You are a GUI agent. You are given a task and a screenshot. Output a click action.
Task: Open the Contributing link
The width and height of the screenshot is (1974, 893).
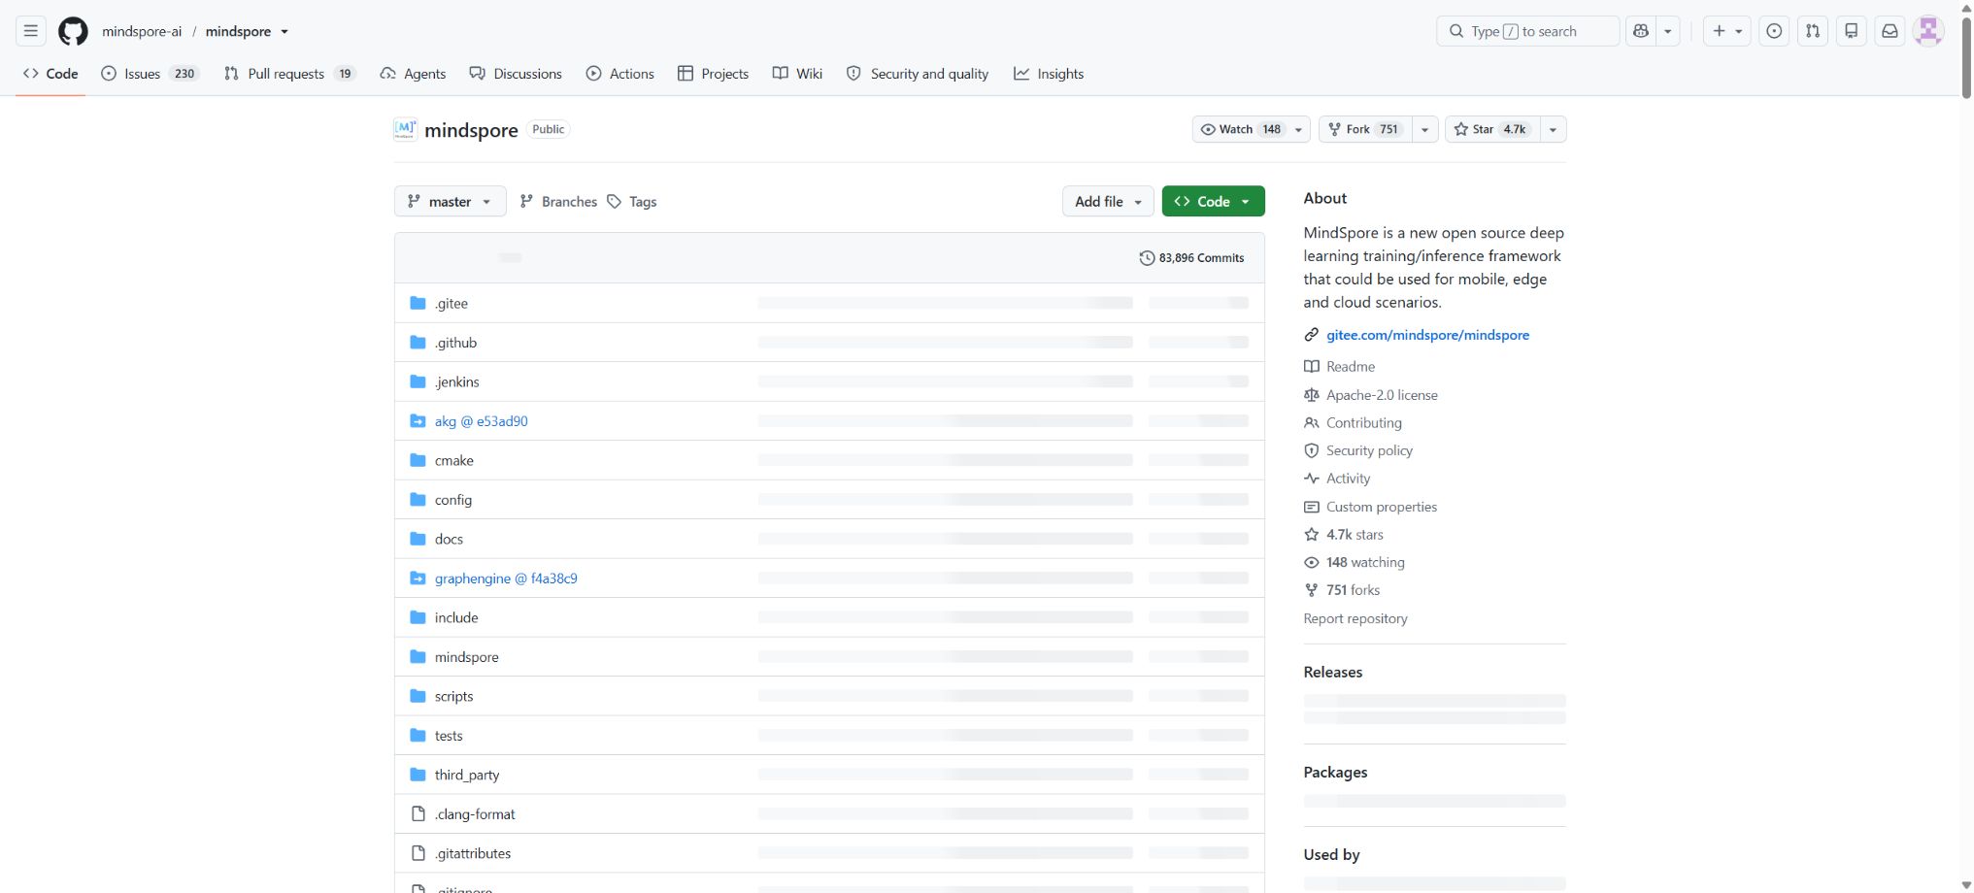[1364, 423]
